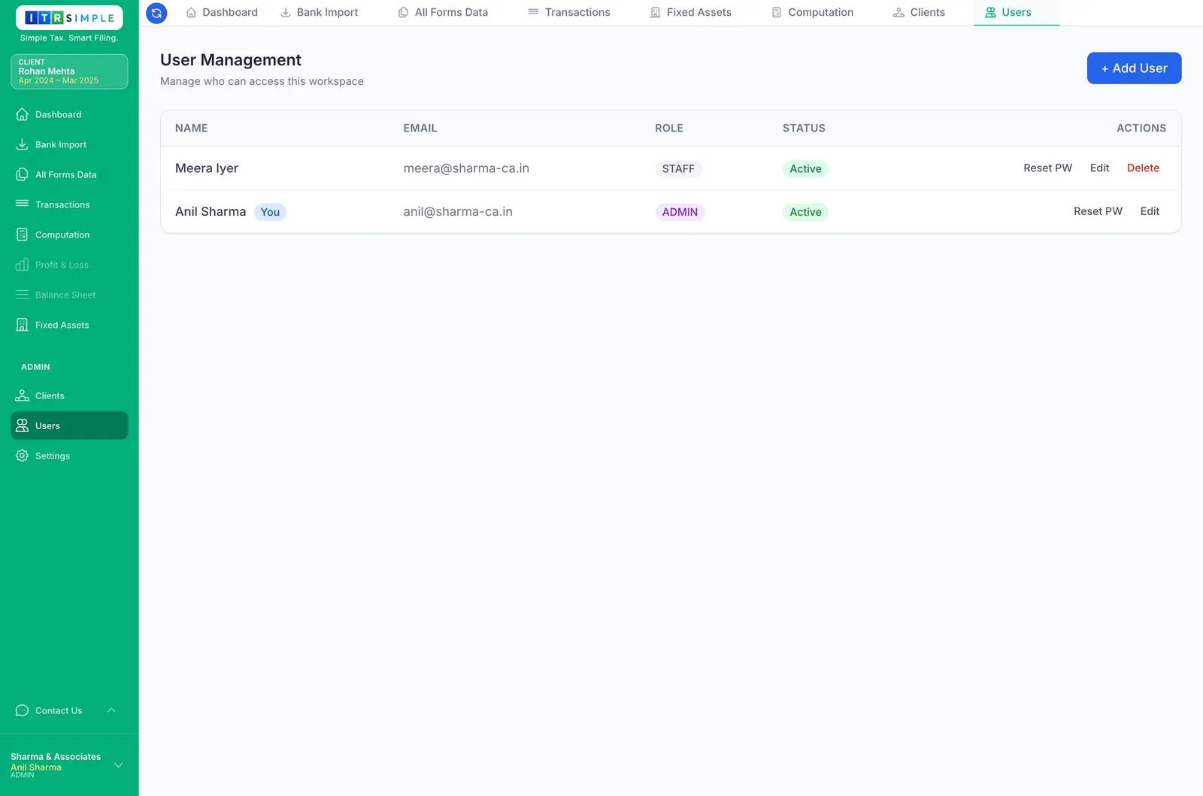Open Dashboard label in sidebar
Image resolution: width=1203 pixels, height=796 pixels.
coord(59,115)
